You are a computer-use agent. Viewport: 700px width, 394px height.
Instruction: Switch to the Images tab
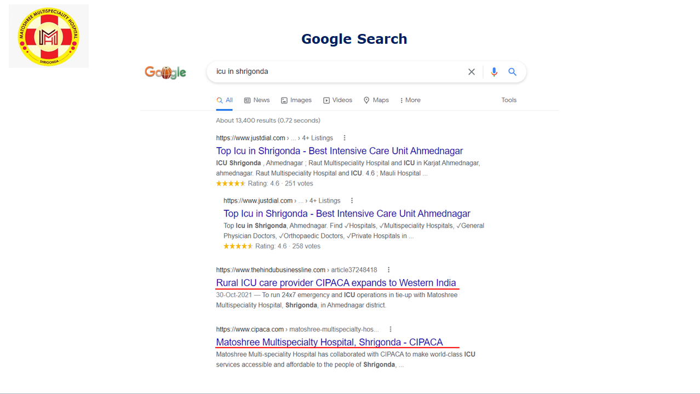click(296, 100)
